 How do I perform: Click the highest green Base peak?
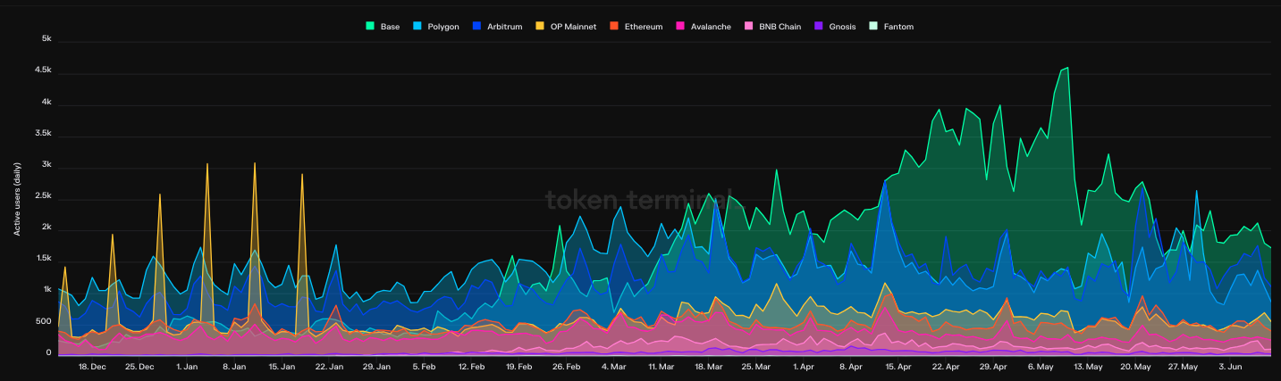pos(1067,68)
